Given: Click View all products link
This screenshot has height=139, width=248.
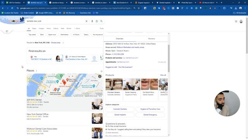Looking at the screenshot, I should (x=163, y=75).
